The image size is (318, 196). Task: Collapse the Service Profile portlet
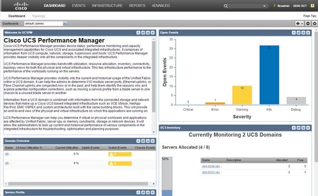138,192
